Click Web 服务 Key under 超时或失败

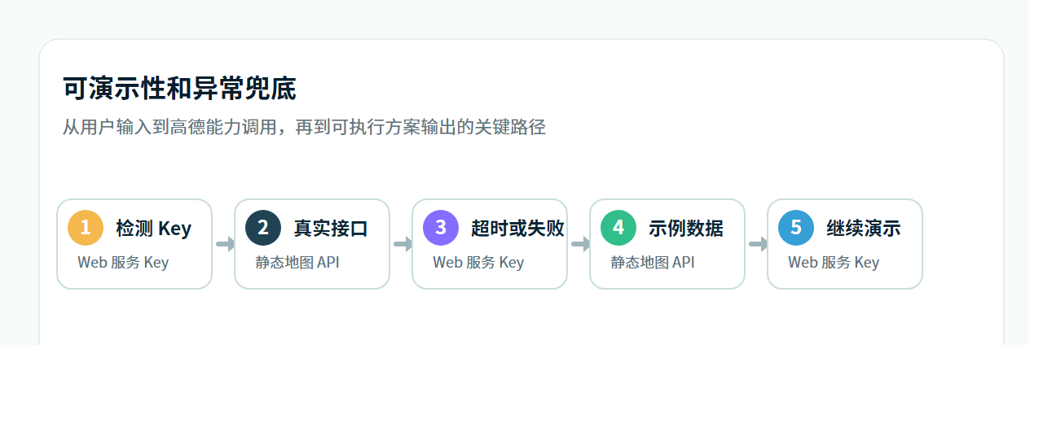478,263
